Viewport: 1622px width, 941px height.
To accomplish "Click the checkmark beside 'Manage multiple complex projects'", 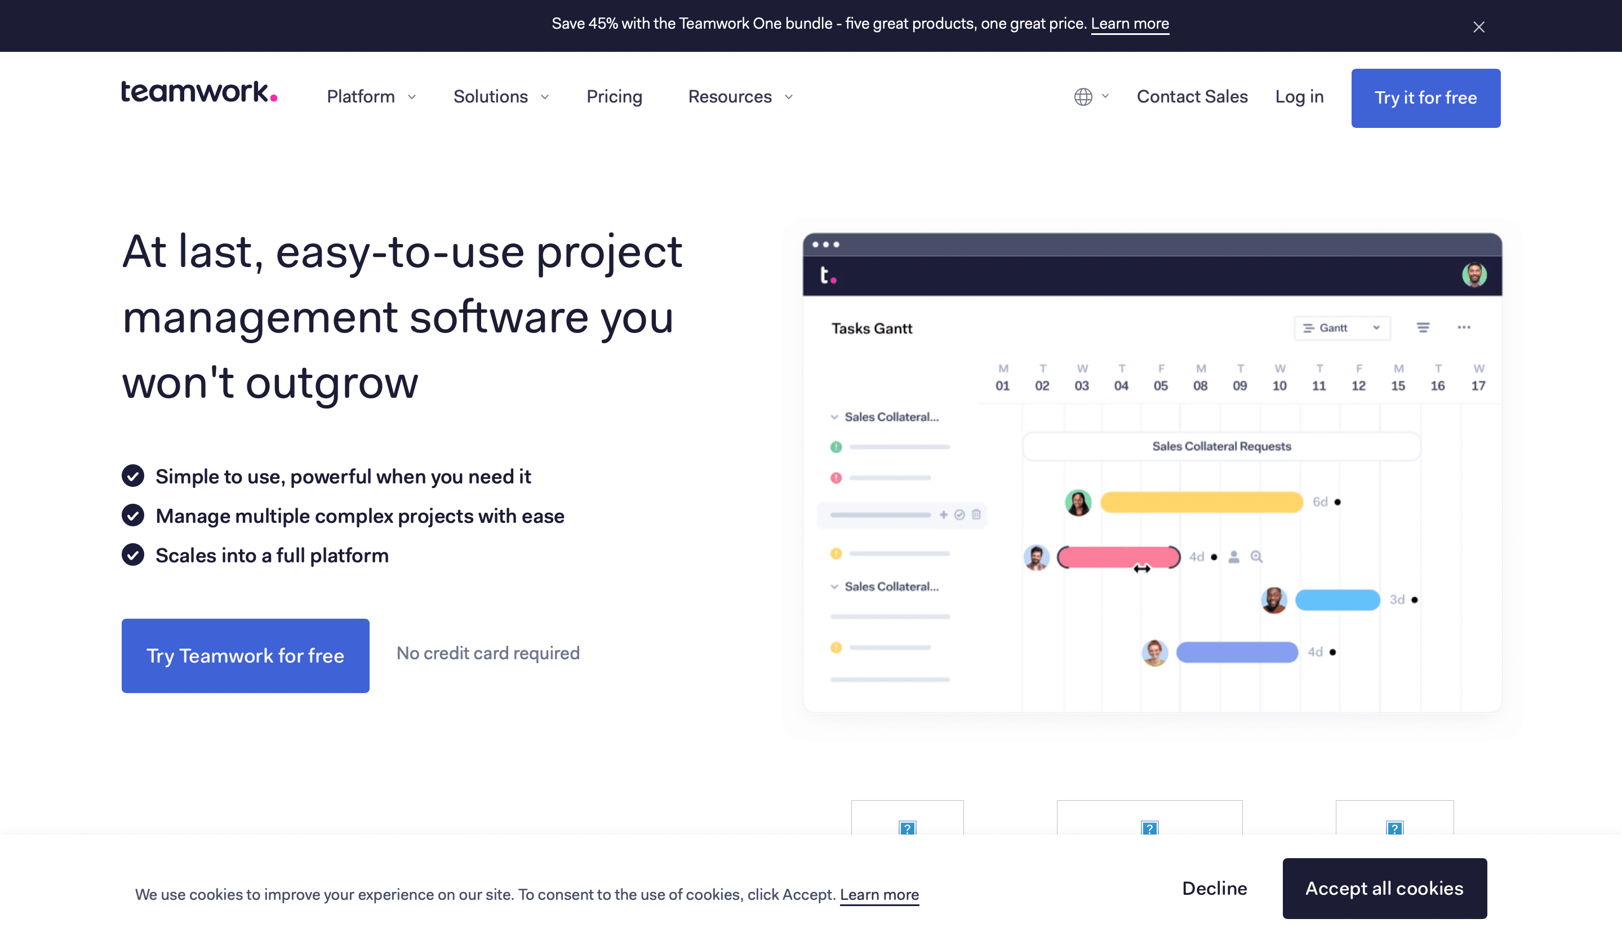I will pos(132,516).
